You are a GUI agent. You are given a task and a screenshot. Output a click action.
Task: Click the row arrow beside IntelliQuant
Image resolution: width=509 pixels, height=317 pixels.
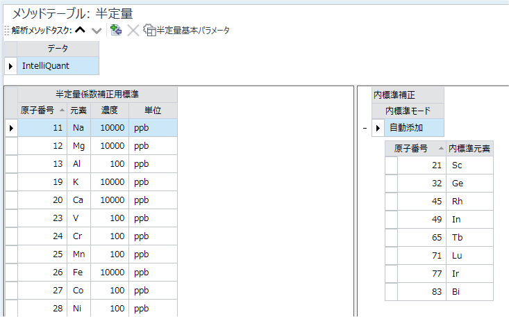point(10,66)
